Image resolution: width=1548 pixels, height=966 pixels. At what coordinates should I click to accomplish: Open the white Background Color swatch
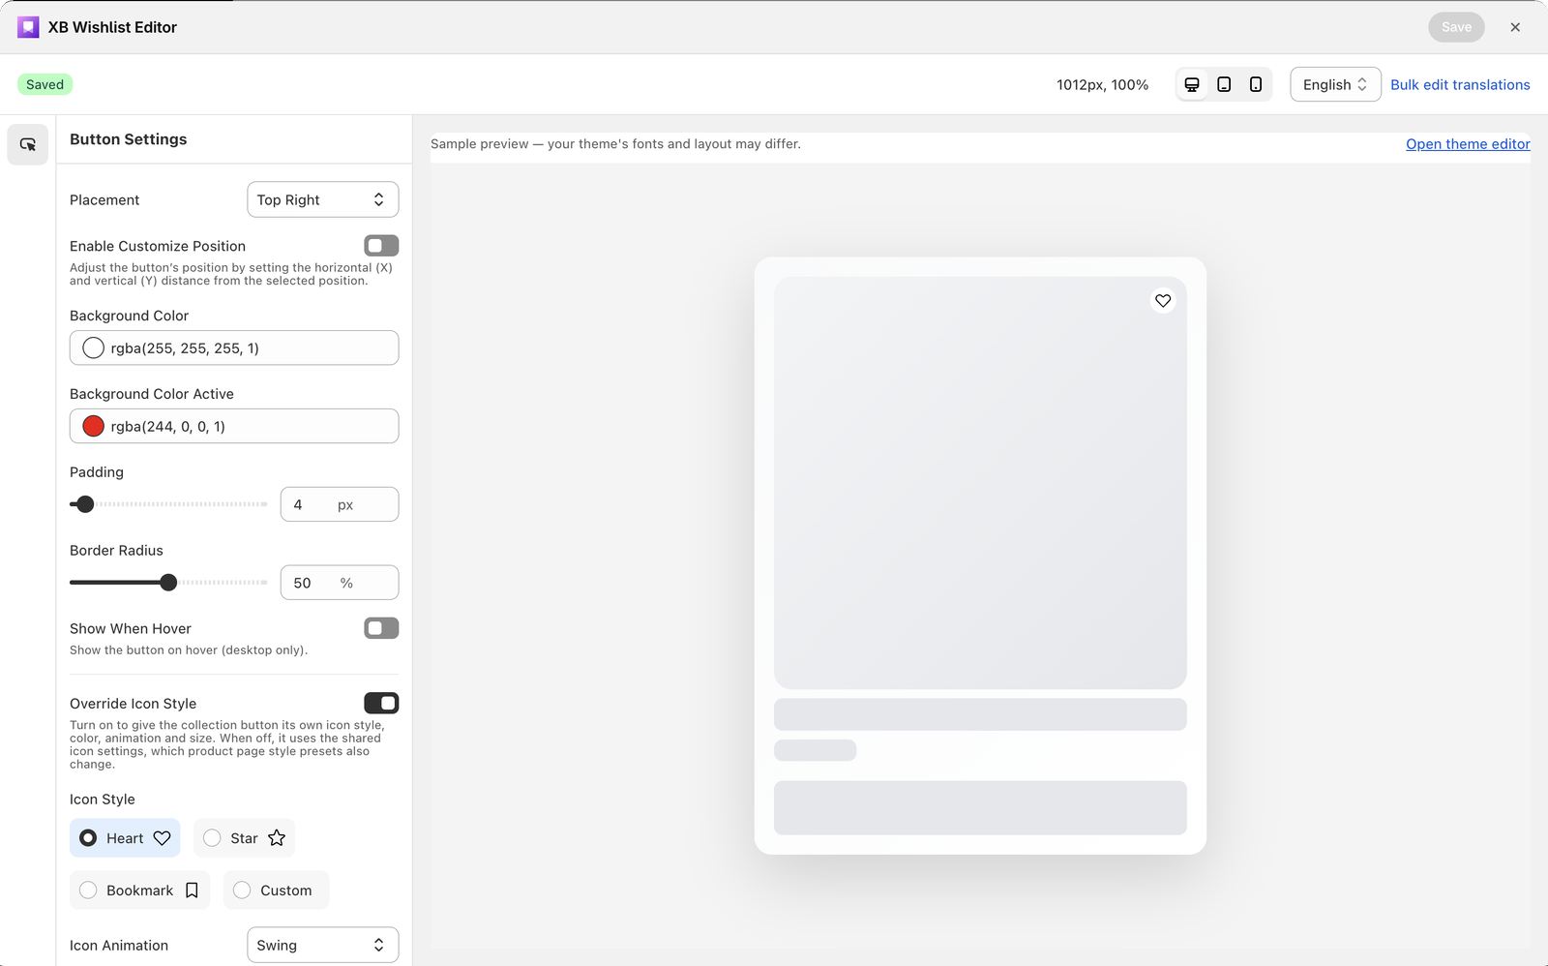93,348
